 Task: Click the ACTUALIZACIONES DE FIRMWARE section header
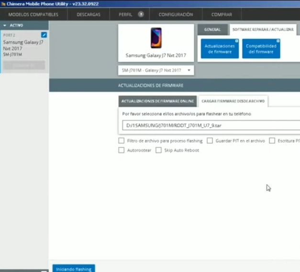click(151, 85)
